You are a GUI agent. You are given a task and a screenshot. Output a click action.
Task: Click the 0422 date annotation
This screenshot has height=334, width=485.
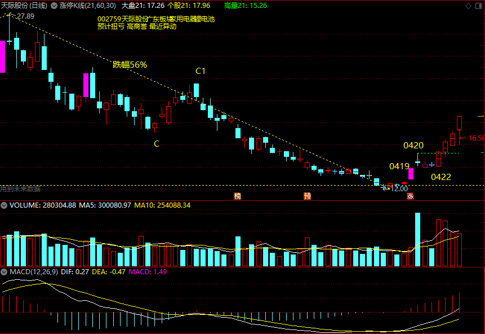click(441, 177)
